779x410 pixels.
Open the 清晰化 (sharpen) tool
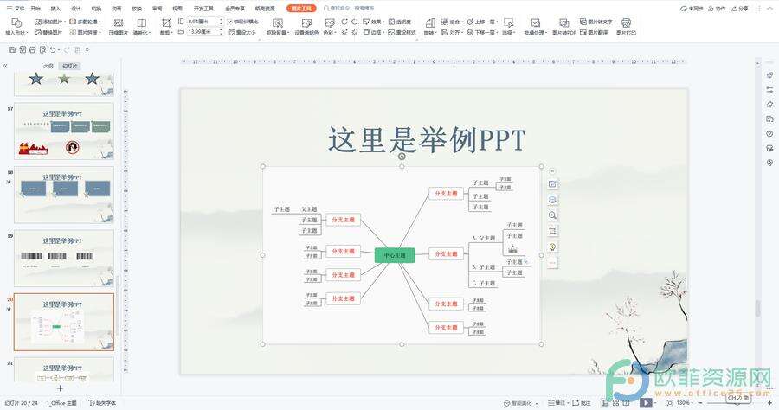(x=142, y=27)
